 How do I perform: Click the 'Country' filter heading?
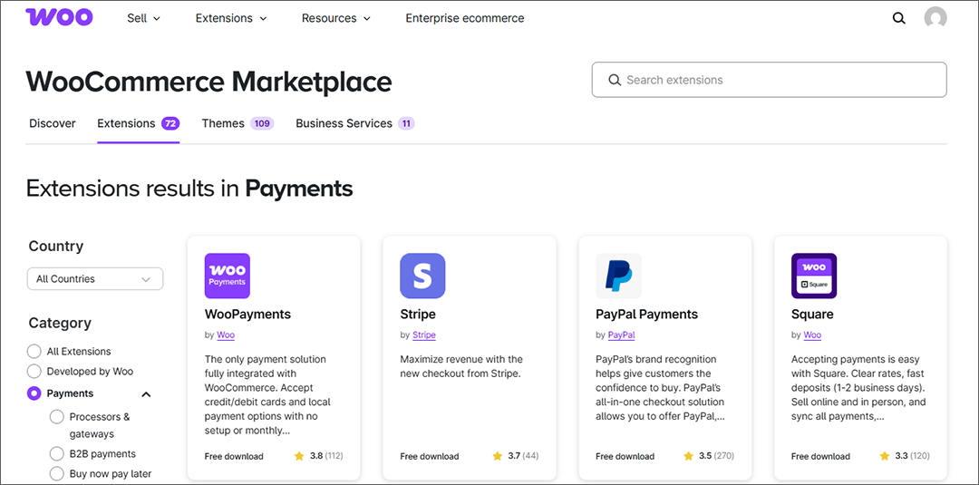[56, 246]
